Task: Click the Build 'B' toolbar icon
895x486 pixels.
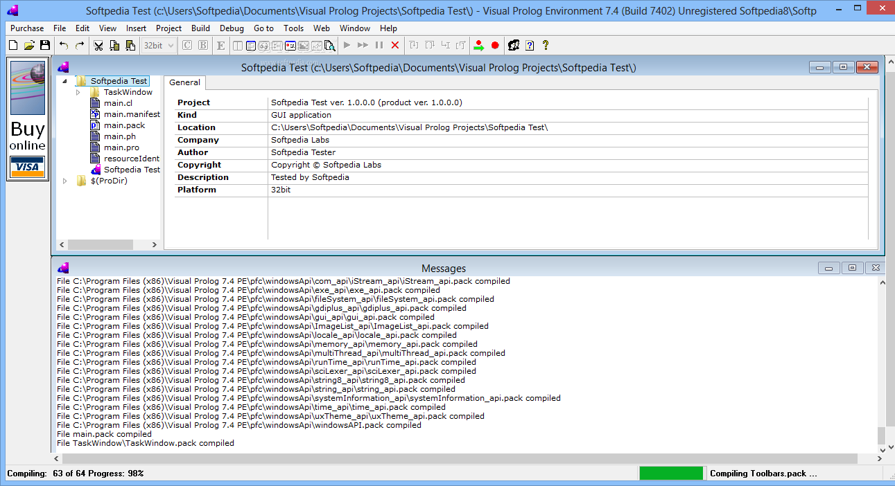Action: (203, 46)
